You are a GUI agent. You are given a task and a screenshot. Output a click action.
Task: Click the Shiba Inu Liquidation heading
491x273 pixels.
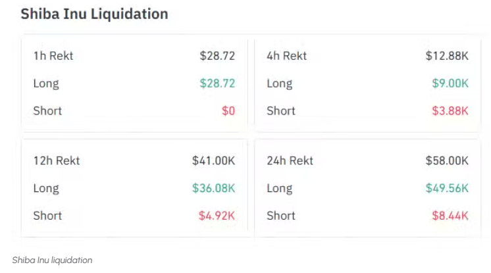point(94,14)
